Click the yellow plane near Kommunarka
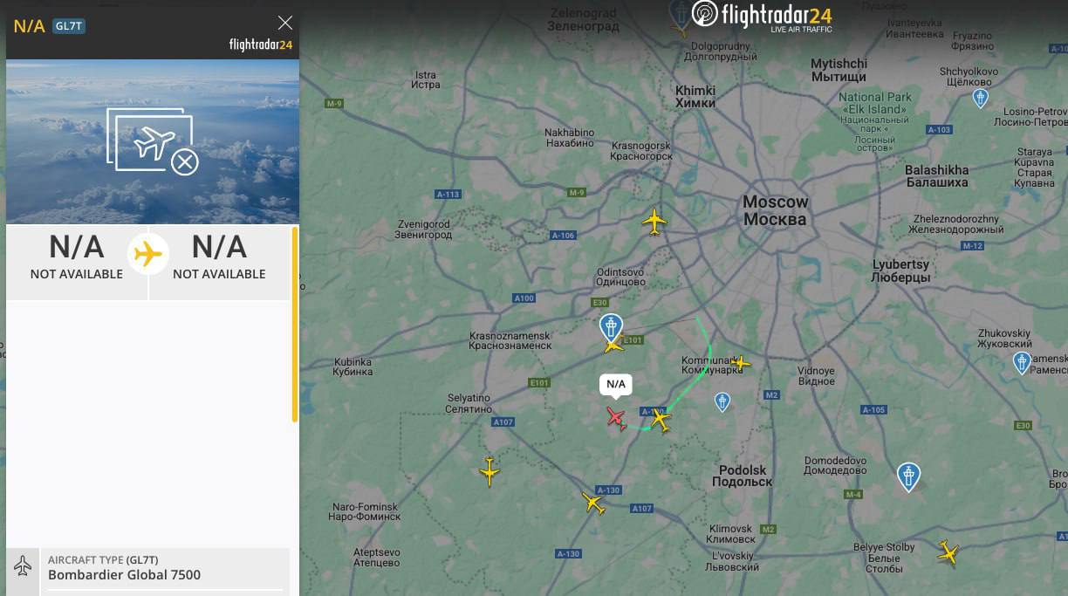This screenshot has height=596, width=1068. coord(740,362)
